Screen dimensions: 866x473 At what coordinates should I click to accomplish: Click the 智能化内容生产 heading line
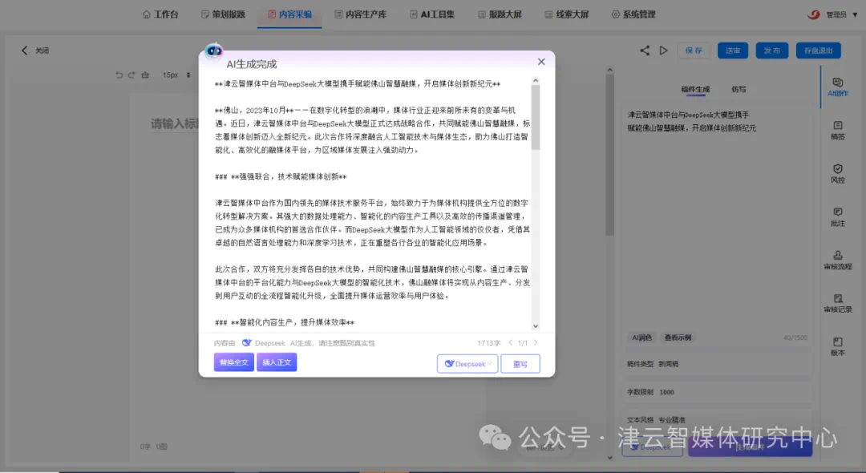[x=285, y=322]
